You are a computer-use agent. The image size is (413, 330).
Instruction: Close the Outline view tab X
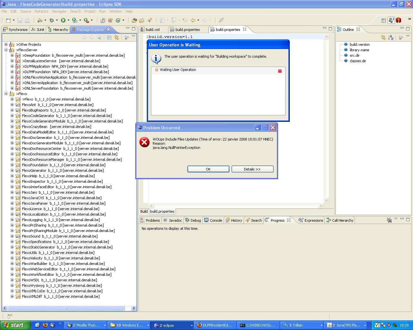click(x=358, y=29)
